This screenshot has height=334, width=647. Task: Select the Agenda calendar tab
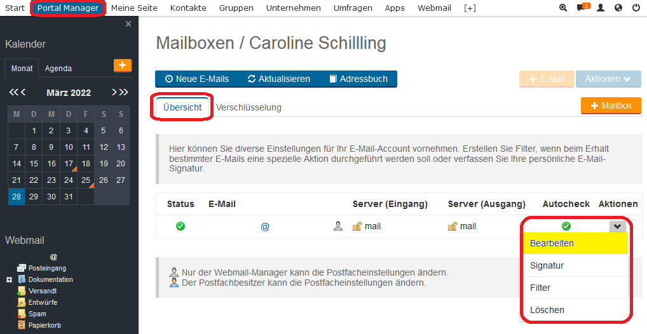tap(58, 69)
